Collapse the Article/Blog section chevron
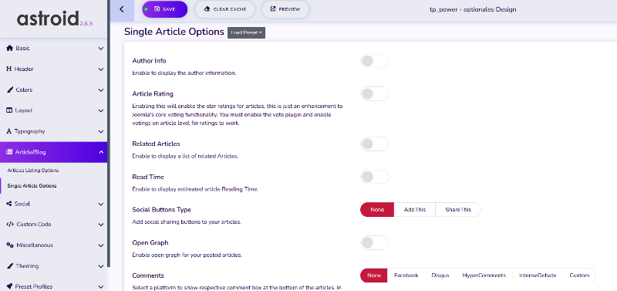The width and height of the screenshot is (617, 291). click(x=101, y=152)
